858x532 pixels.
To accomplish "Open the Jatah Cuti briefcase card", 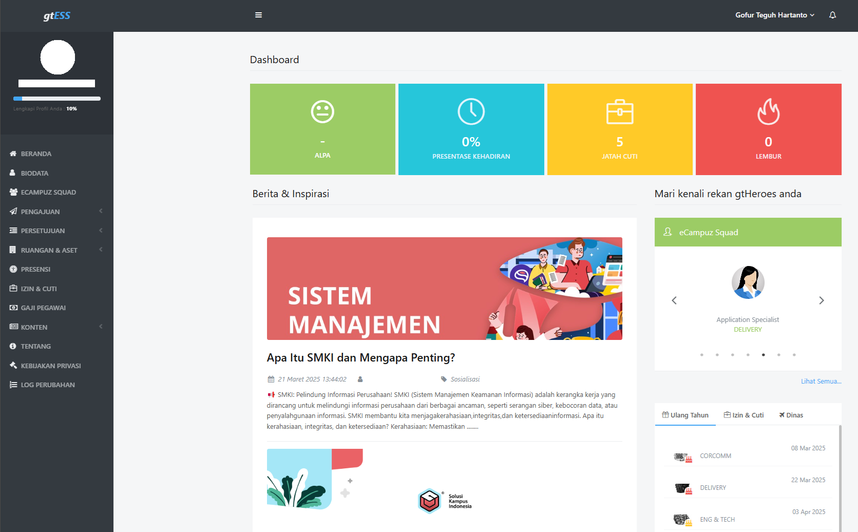I will (619, 129).
